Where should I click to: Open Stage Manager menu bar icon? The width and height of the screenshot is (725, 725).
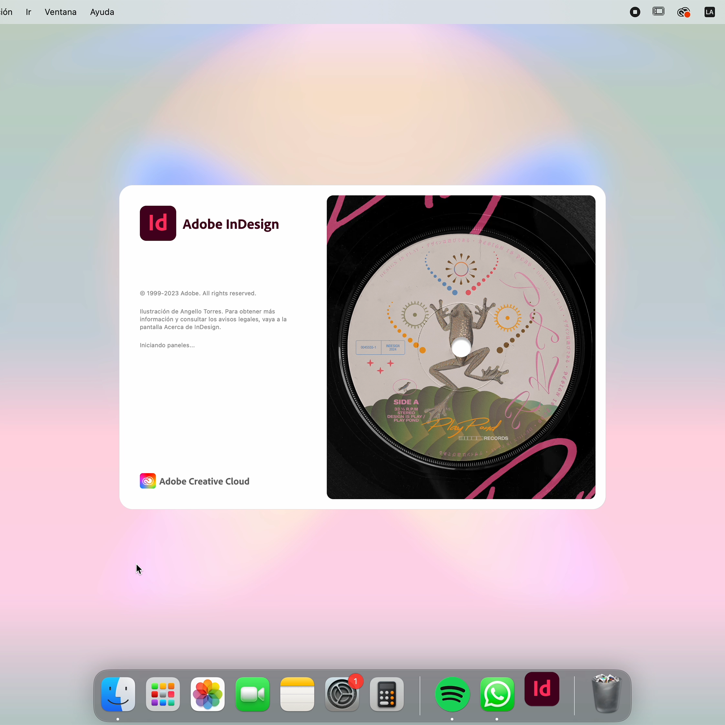point(659,12)
